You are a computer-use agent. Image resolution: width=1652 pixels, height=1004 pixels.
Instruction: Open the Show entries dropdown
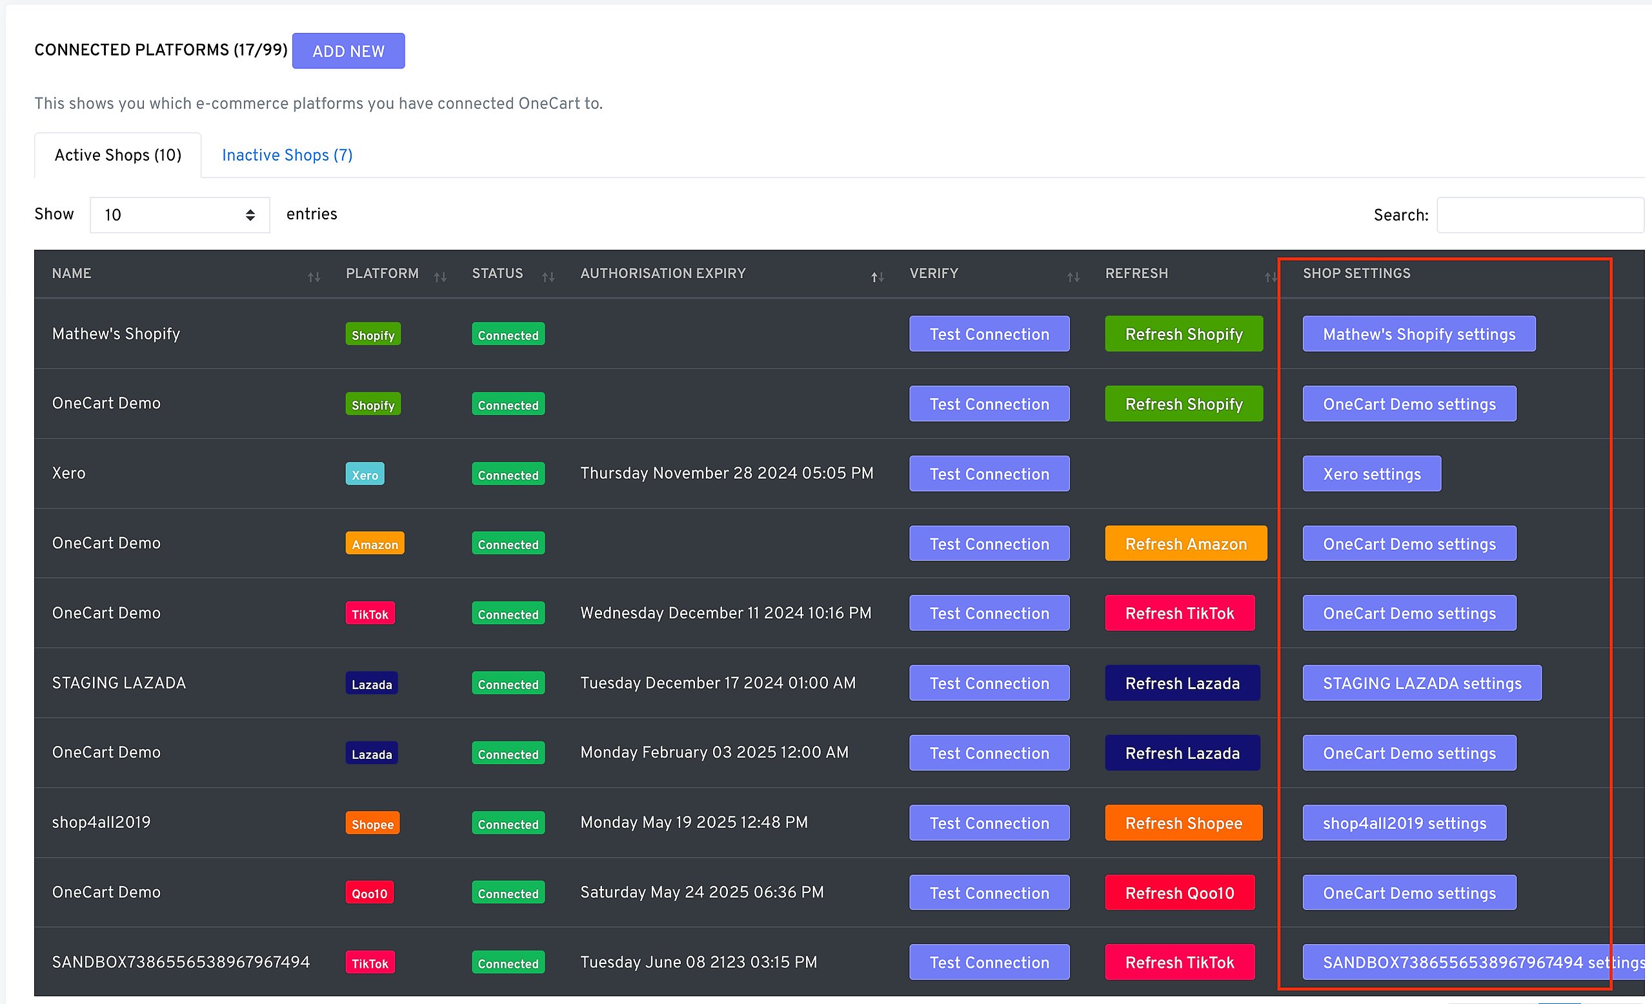[179, 215]
